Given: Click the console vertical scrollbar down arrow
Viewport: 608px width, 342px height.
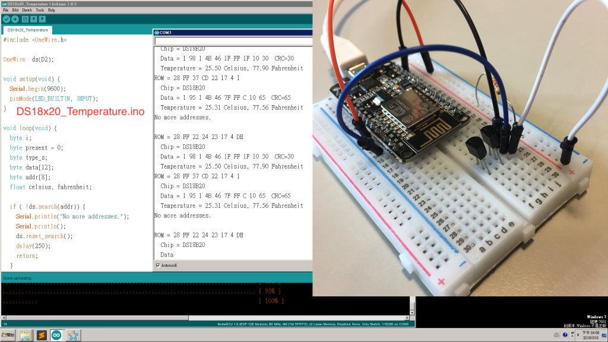Looking at the screenshot, I should coord(412,312).
